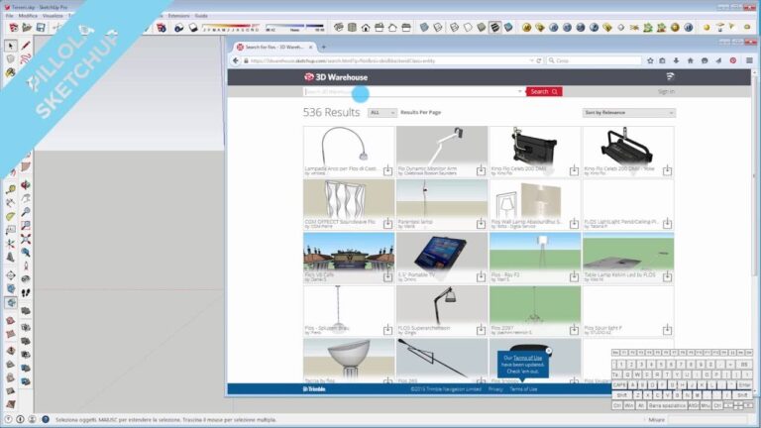Download the FLOS Superarchimoon model
761x428 pixels.
pos(481,330)
